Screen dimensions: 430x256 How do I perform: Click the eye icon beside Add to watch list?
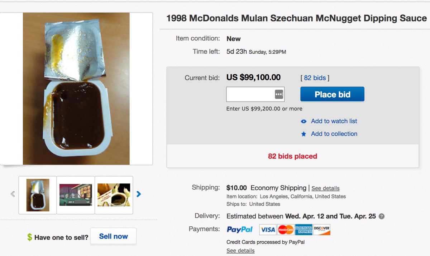click(304, 121)
